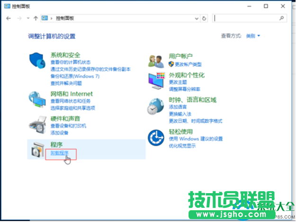The height and width of the screenshot is (222, 296).
Task: Open 用户帐户 category
Action: pyautogui.click(x=180, y=56)
